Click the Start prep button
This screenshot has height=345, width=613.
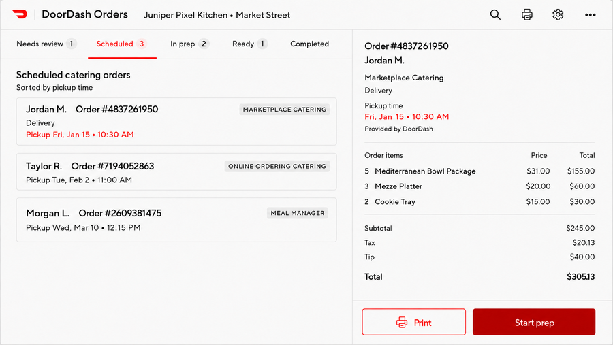point(534,322)
